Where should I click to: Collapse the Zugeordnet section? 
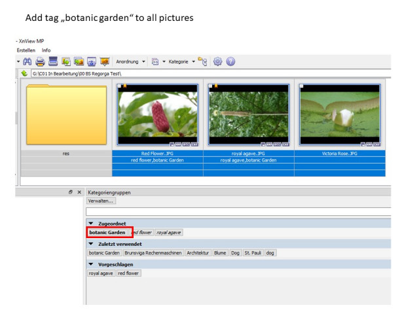[91, 224]
